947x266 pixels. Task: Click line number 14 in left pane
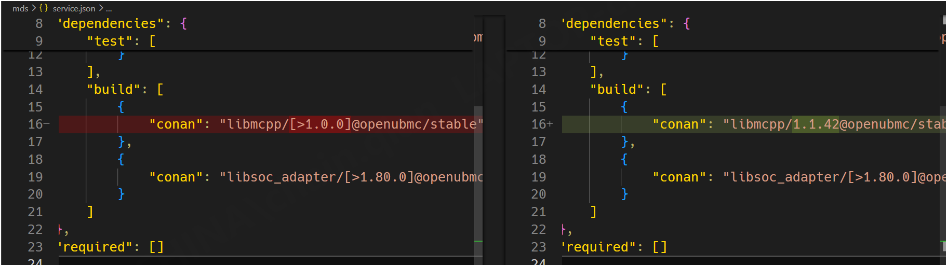point(35,90)
